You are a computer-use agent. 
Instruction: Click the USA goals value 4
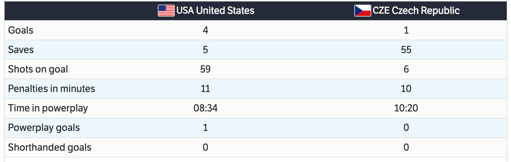(205, 30)
